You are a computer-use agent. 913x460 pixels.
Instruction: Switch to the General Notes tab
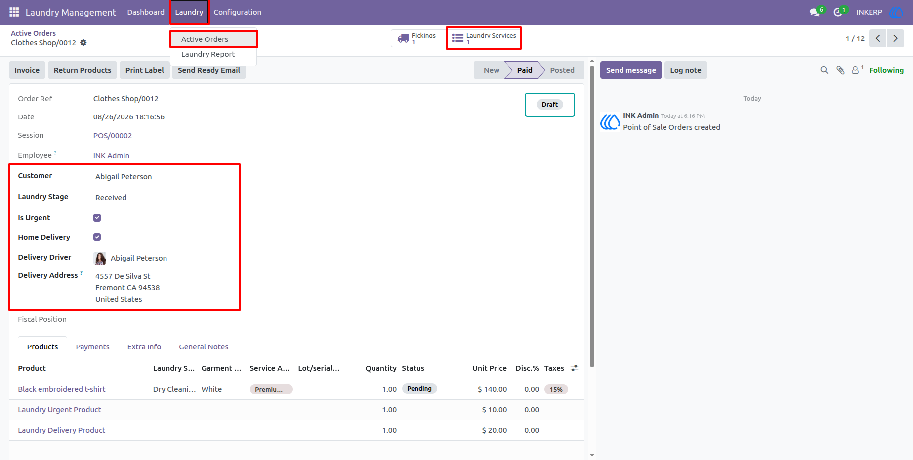pos(204,347)
